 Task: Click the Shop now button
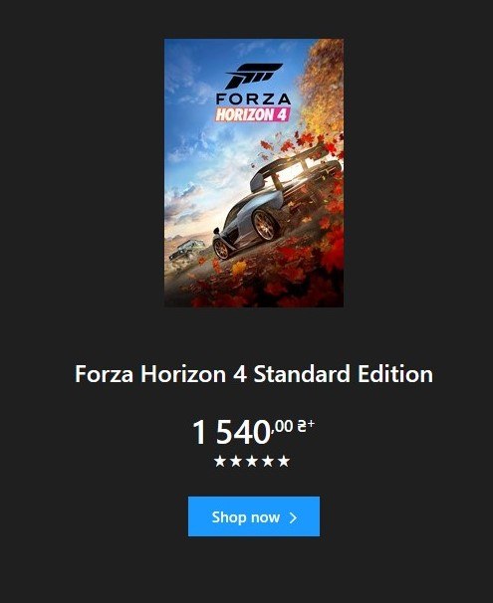click(254, 516)
